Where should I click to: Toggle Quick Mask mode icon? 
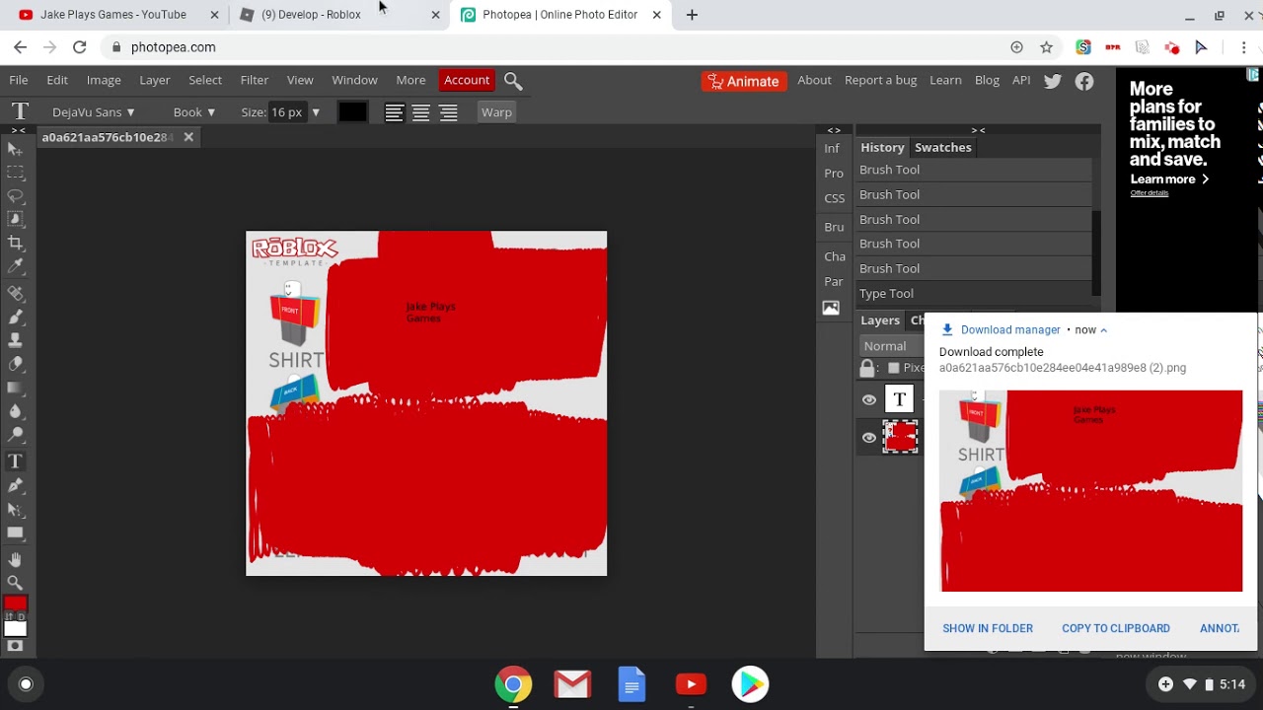coord(15,646)
